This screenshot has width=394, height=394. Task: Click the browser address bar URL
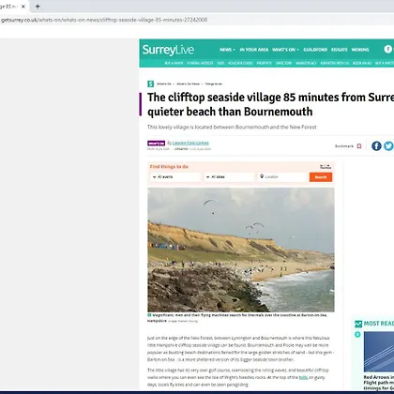click(104, 20)
